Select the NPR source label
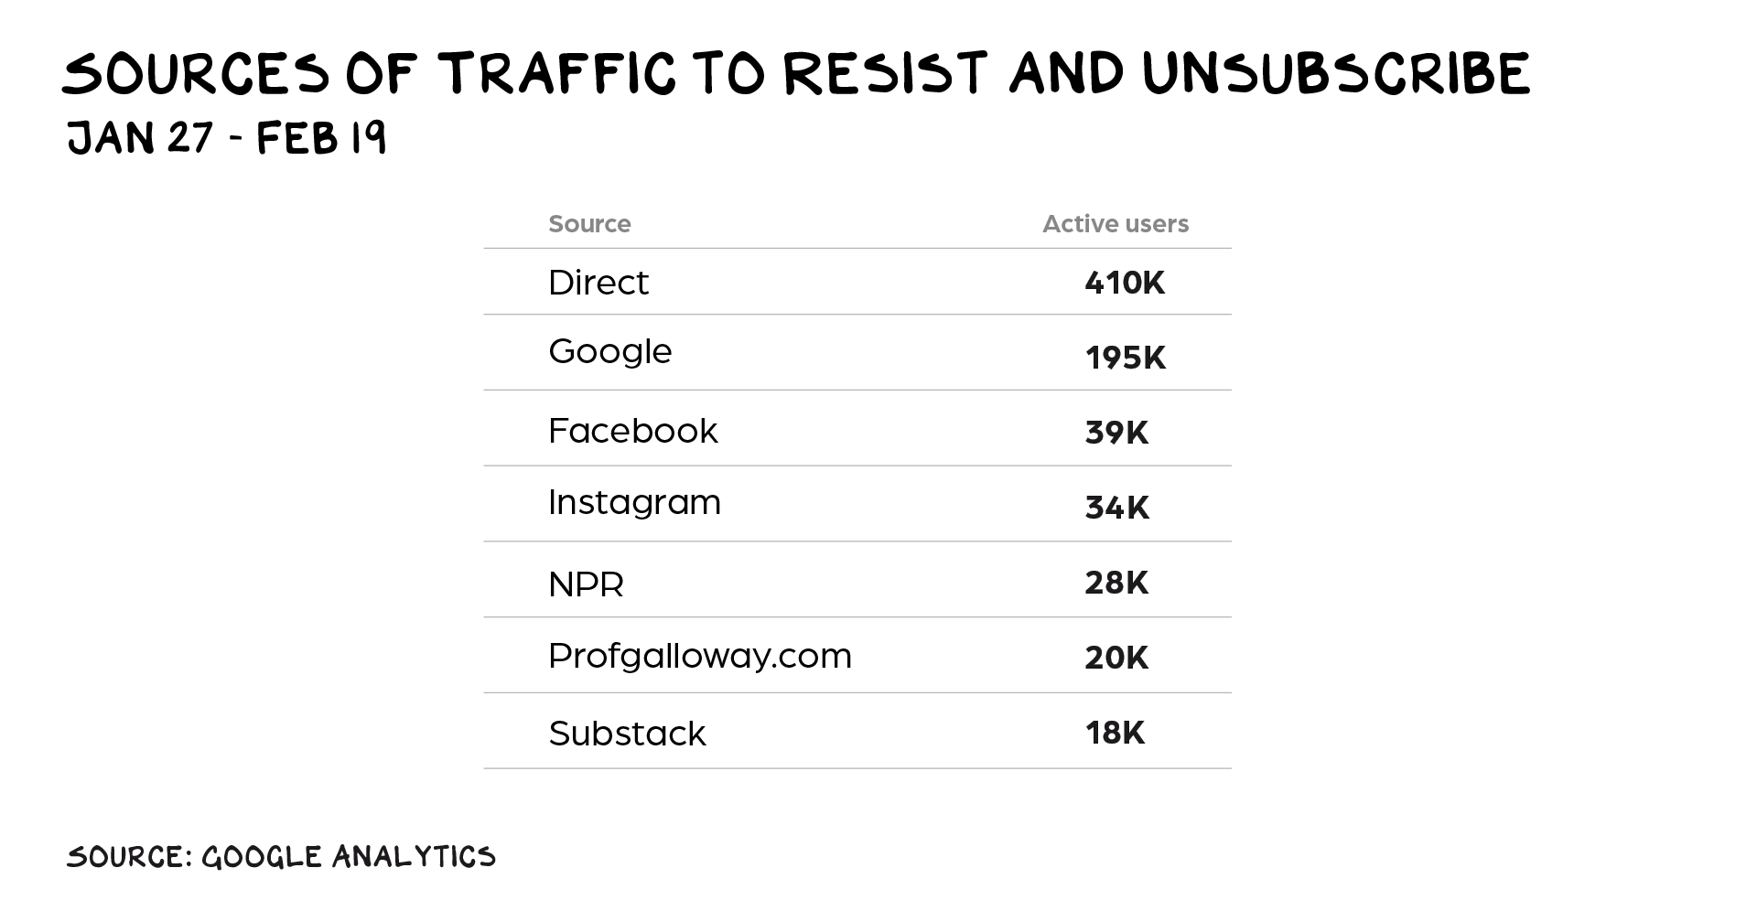Viewport: 1757px width, 900px height. (x=586, y=584)
